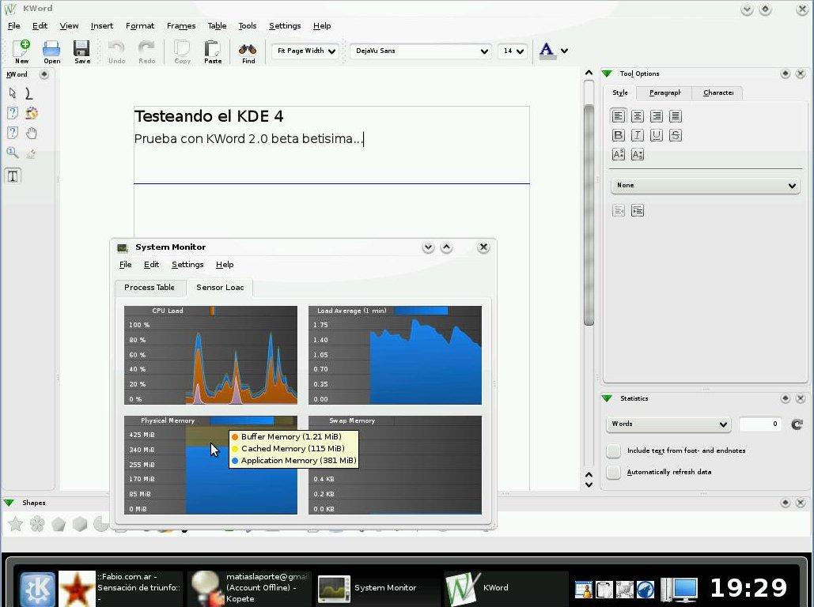Click the star shape in Shapes panel

(16, 524)
